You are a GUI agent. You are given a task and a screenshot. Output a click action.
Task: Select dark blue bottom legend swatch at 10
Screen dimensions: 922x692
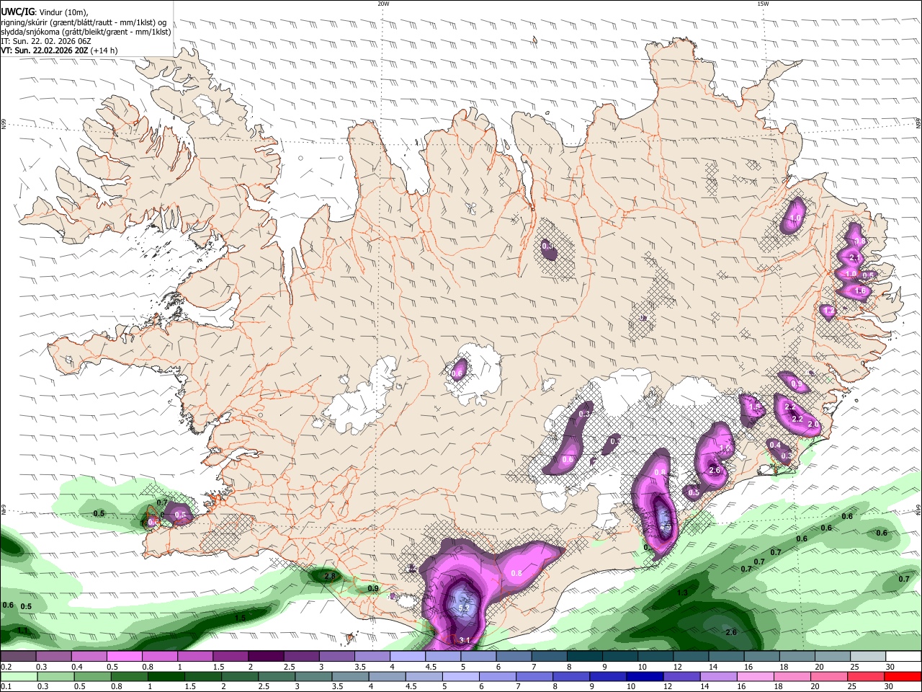pos(645,676)
